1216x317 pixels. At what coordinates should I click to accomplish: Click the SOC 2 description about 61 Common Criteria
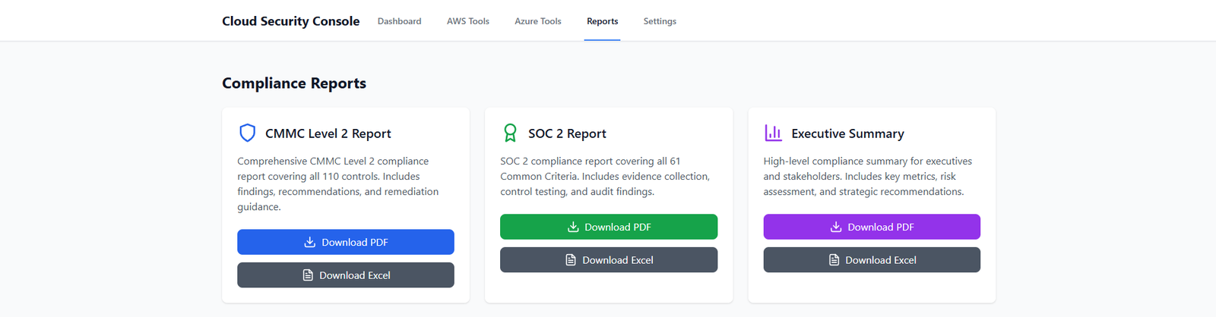tap(605, 177)
